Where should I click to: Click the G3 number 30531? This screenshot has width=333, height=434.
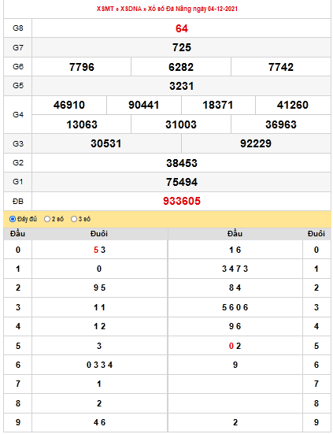(x=106, y=143)
